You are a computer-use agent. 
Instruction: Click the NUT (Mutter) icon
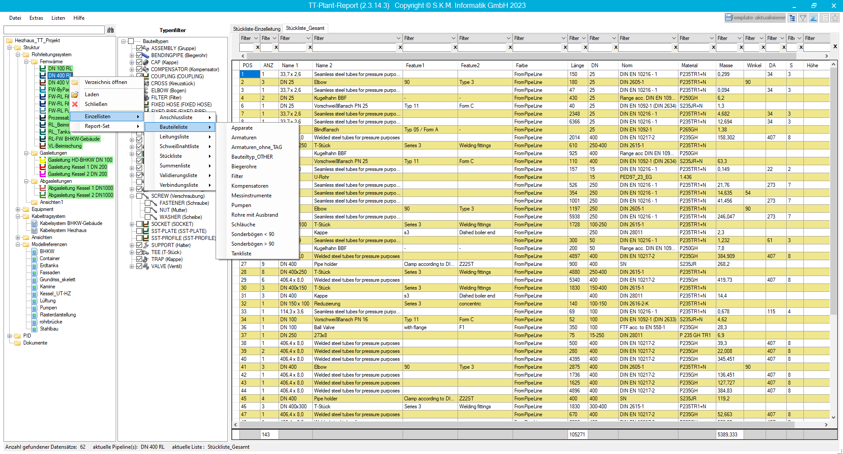[x=154, y=210]
